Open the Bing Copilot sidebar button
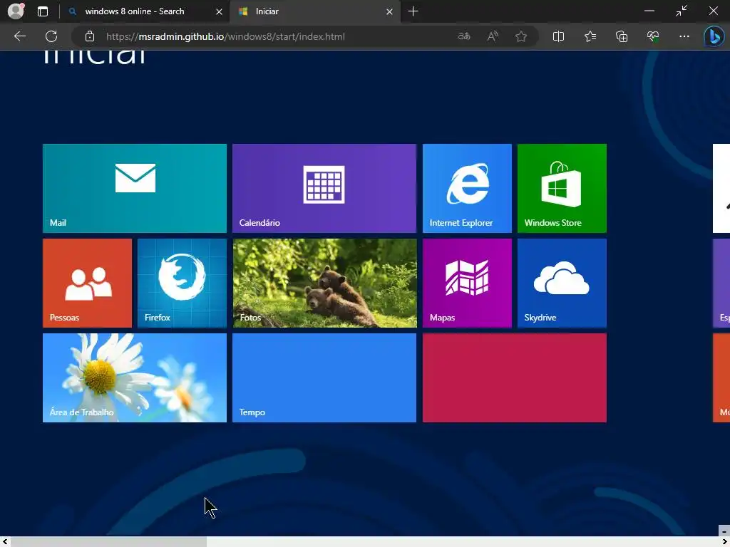730x547 pixels. pos(714,36)
